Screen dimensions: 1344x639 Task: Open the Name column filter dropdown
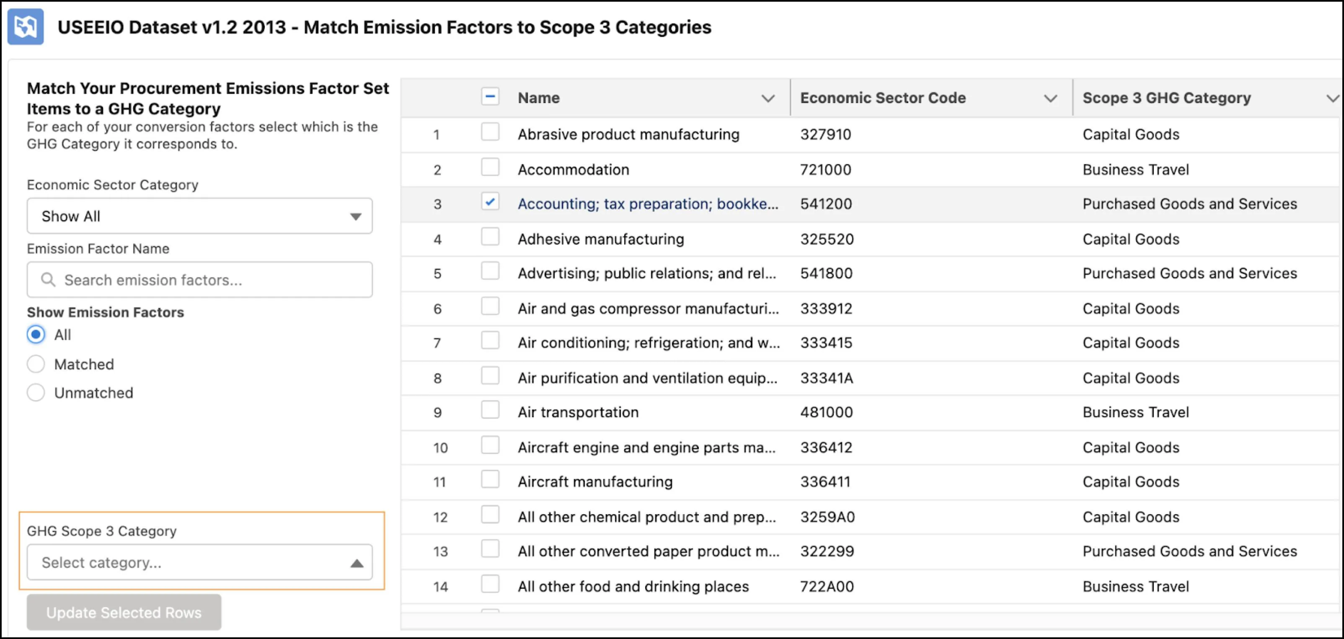[x=767, y=97]
